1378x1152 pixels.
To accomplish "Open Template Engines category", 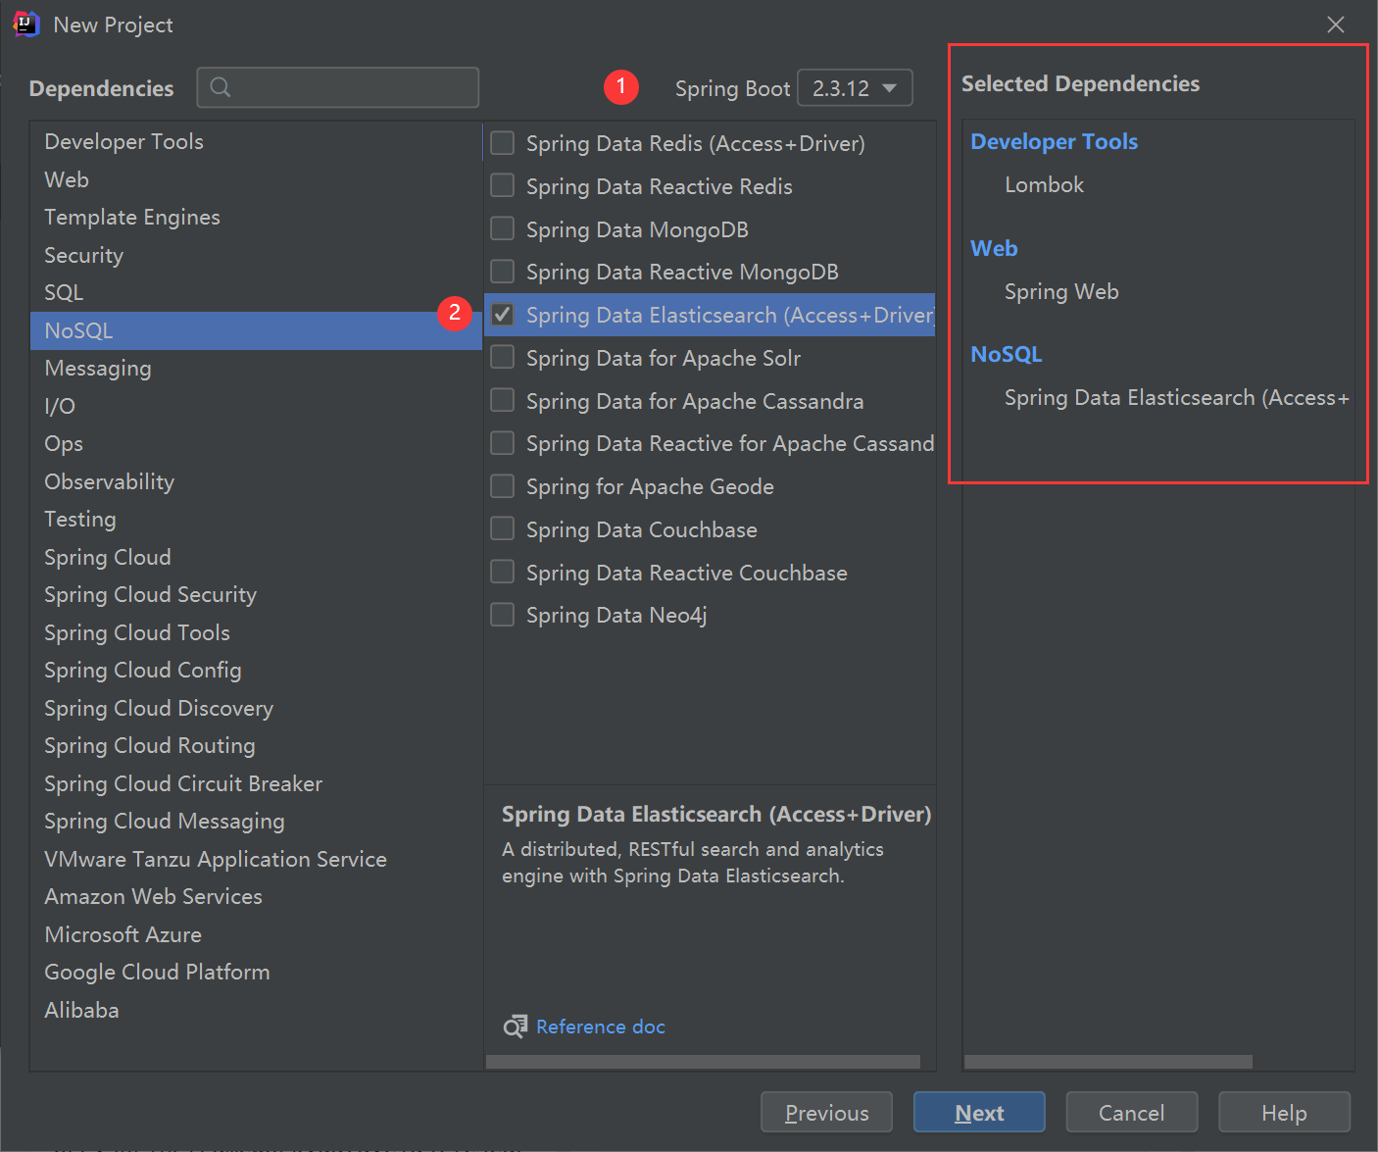I will [256, 217].
